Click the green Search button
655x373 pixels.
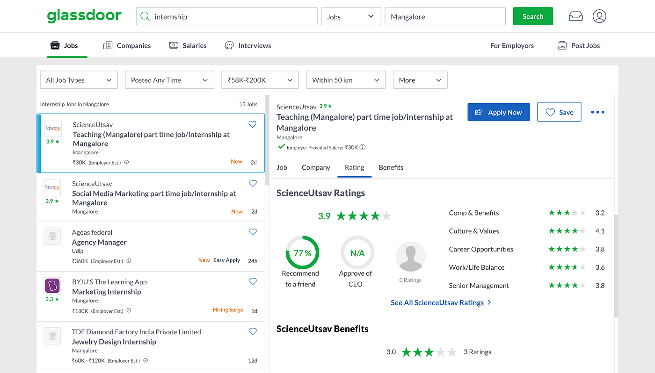point(533,16)
